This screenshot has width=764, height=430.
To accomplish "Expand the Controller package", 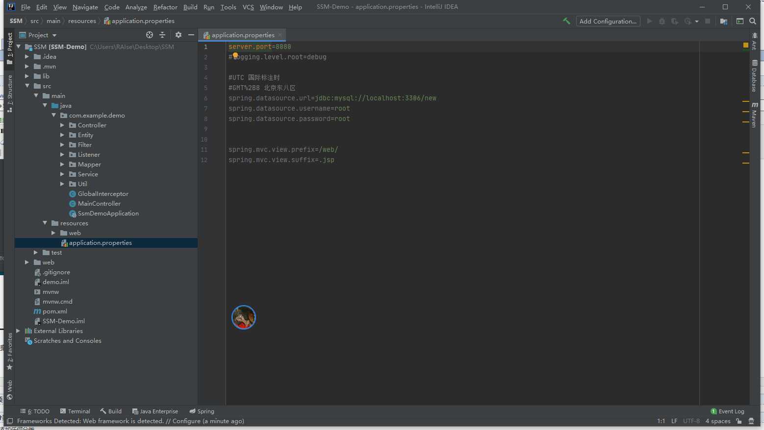I will point(62,125).
